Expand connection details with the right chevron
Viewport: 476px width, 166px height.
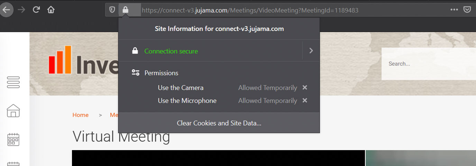click(311, 50)
